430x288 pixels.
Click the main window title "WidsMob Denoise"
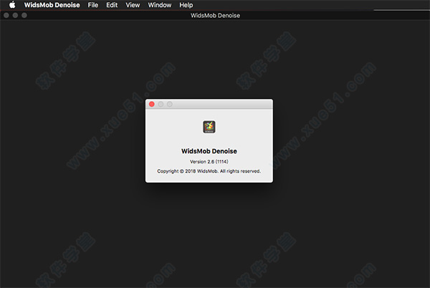click(x=215, y=16)
